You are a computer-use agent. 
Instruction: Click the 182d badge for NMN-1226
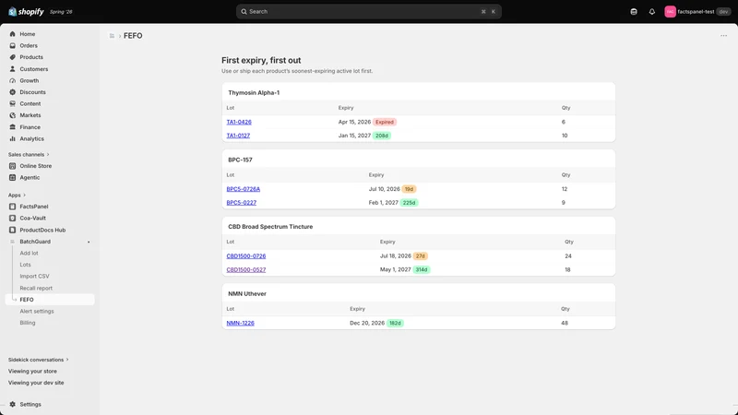point(395,324)
